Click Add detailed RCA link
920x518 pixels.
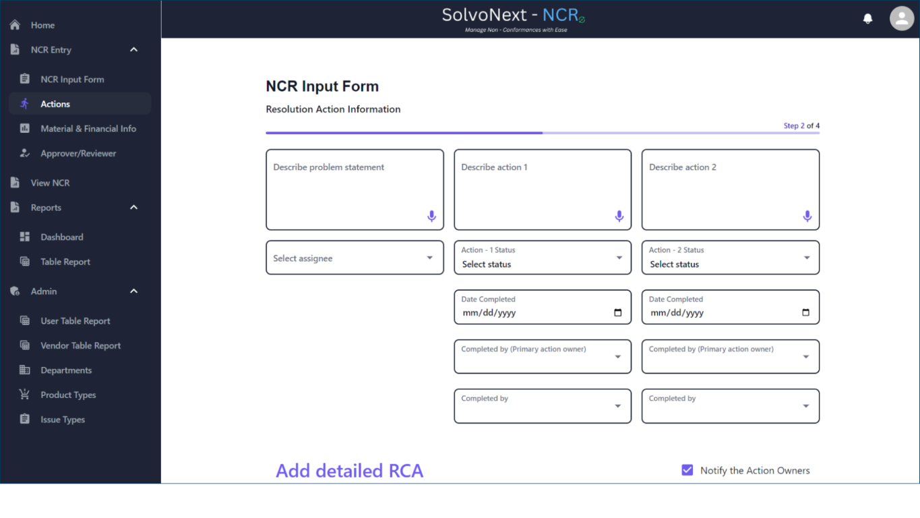(x=349, y=471)
